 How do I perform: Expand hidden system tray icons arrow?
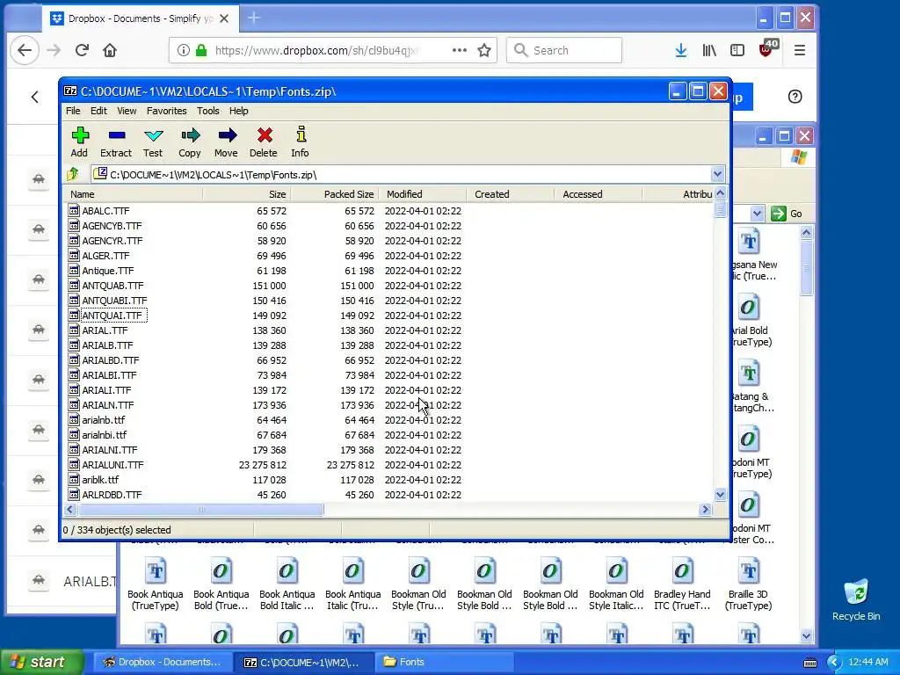tap(835, 663)
